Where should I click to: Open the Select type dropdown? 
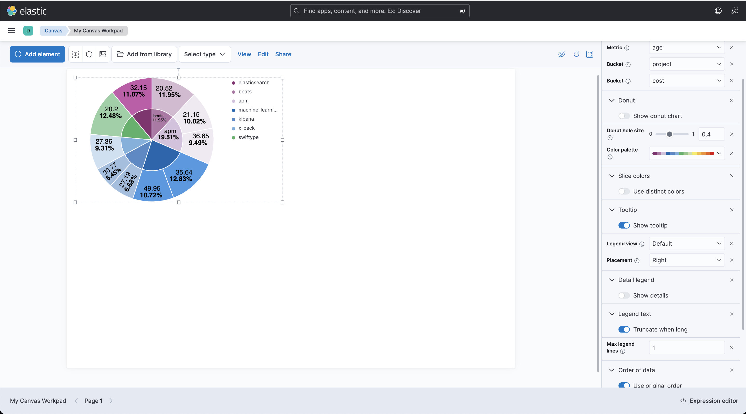[205, 54]
